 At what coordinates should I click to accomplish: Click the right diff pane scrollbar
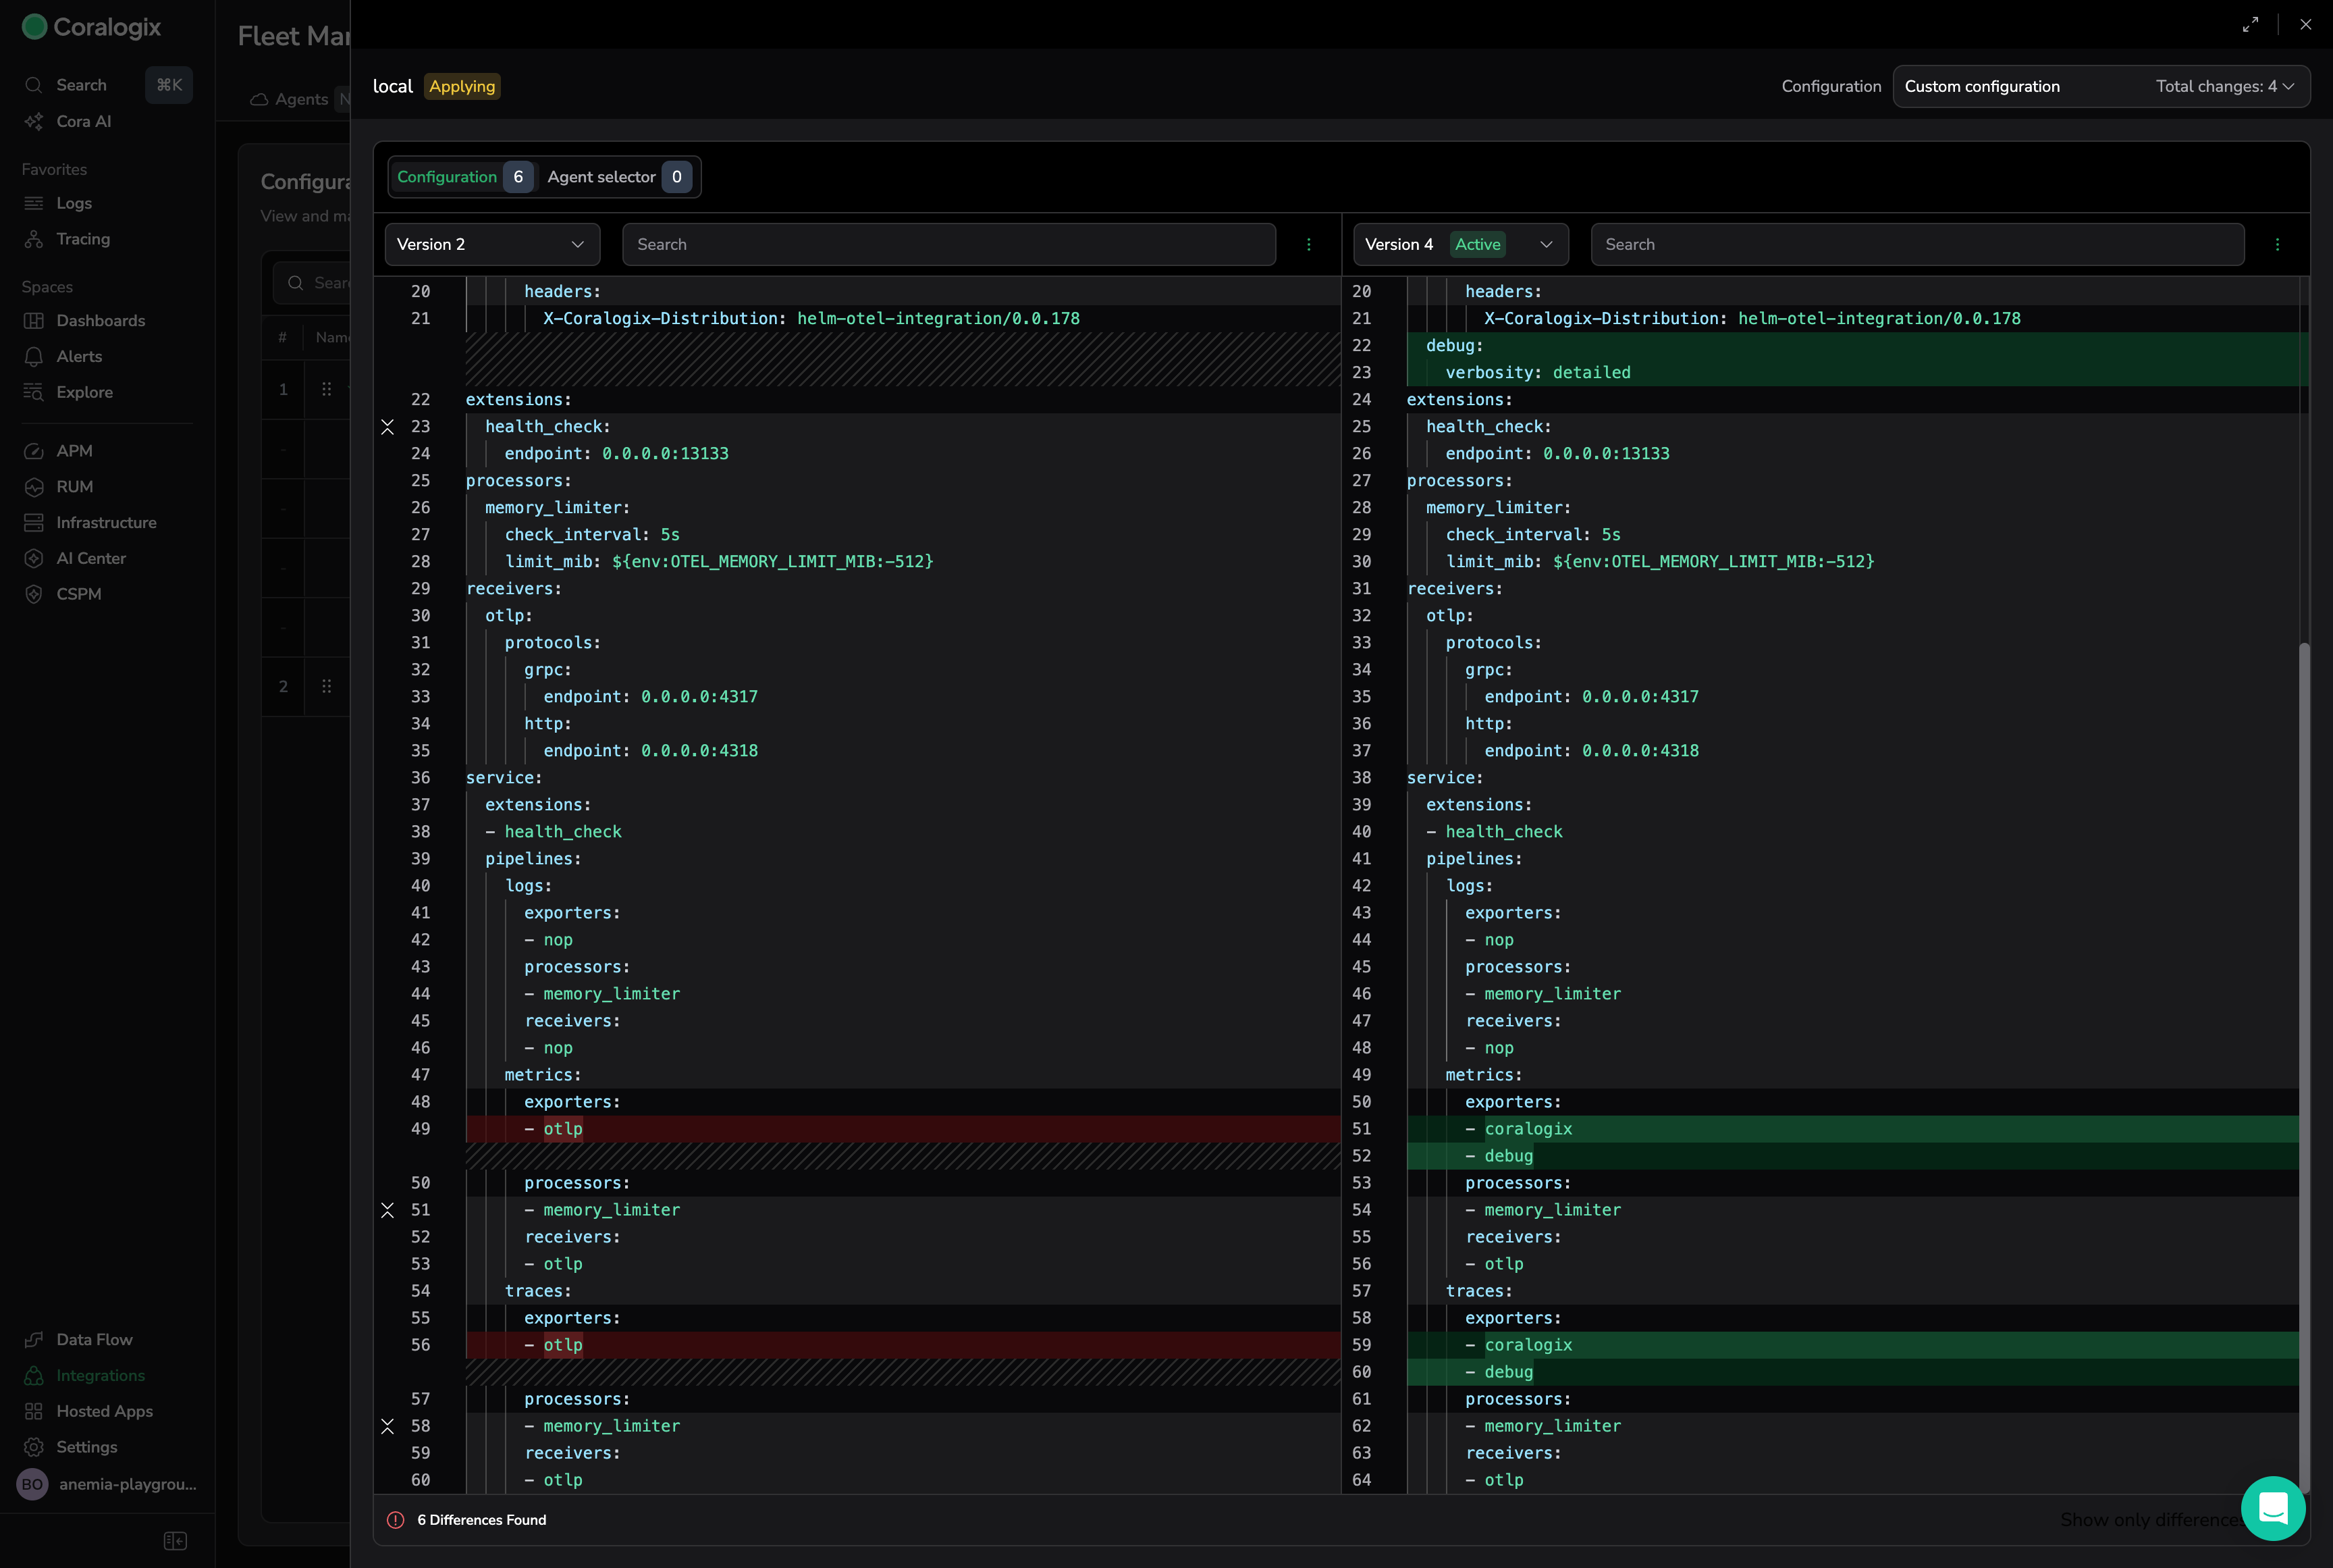click(2304, 1000)
